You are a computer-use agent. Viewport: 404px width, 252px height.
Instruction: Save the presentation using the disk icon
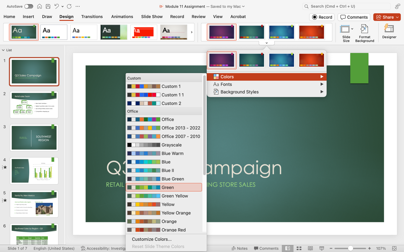click(x=48, y=6)
